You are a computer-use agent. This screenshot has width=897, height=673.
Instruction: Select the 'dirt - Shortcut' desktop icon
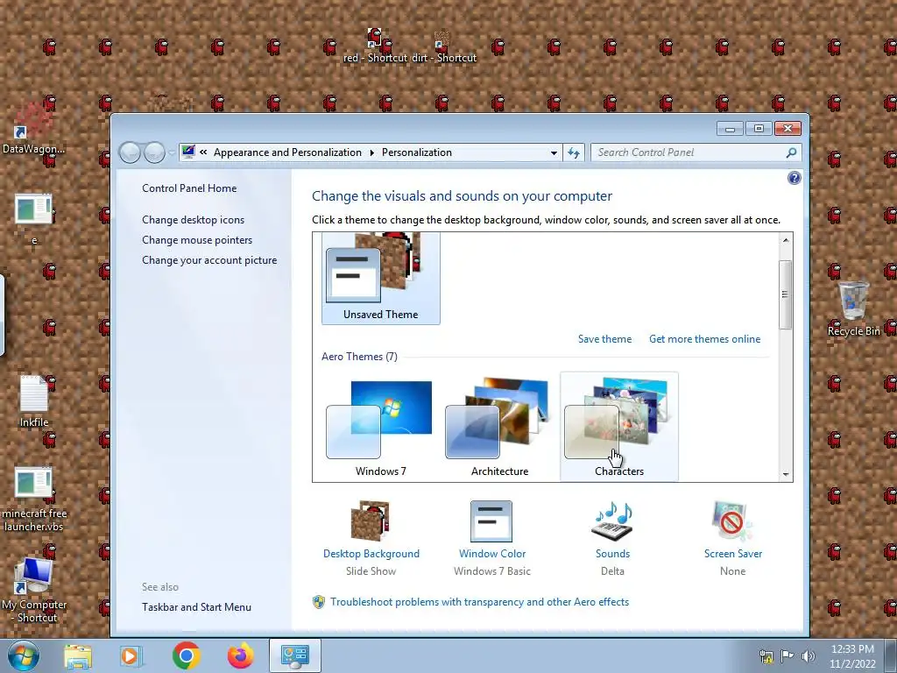(x=443, y=46)
